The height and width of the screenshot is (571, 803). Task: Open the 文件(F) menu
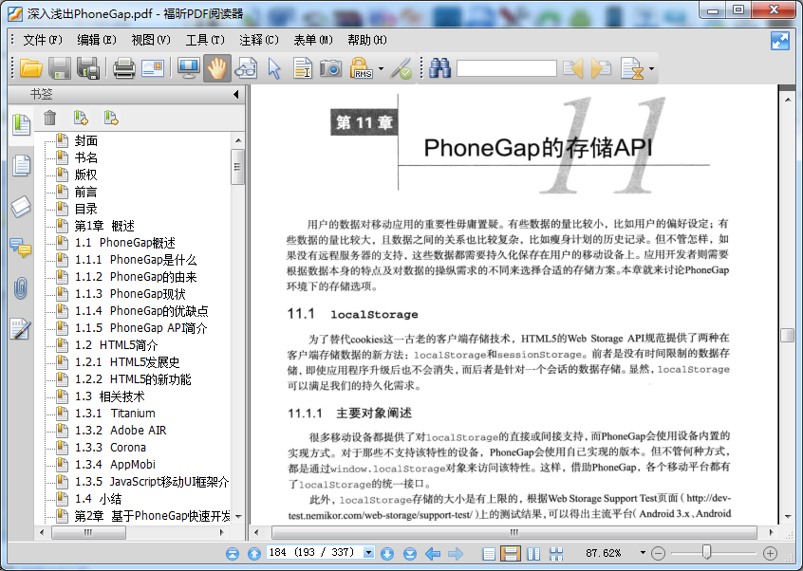(x=43, y=40)
